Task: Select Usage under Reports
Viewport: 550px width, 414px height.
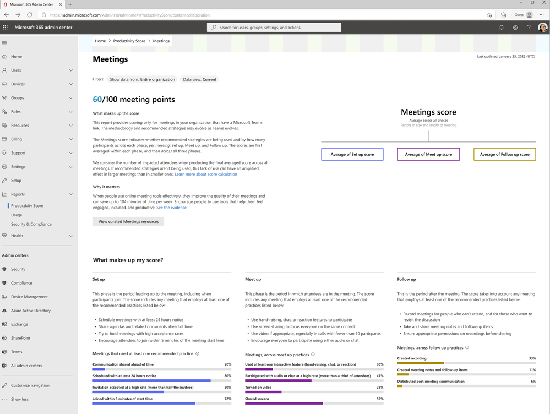Action: coord(17,215)
